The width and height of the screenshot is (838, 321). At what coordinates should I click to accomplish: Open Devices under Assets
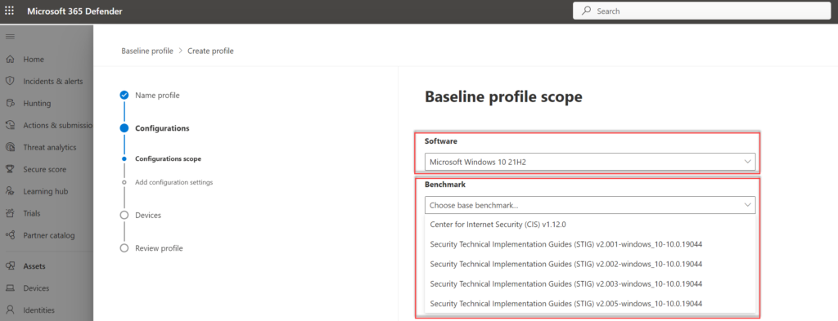pyautogui.click(x=36, y=288)
